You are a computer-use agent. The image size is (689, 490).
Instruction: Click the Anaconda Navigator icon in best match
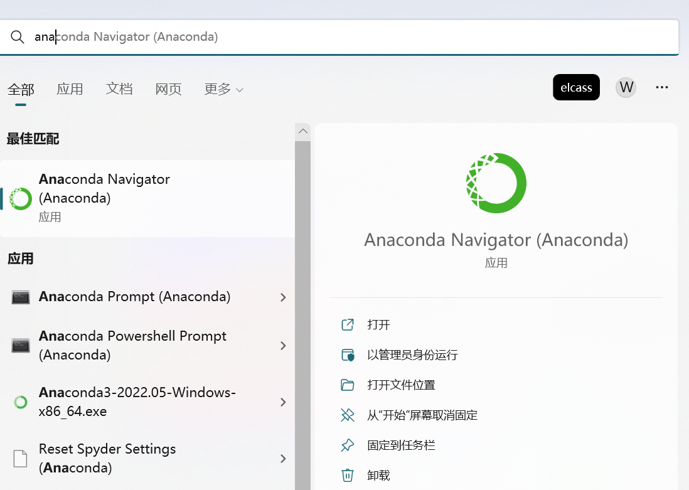coord(20,199)
